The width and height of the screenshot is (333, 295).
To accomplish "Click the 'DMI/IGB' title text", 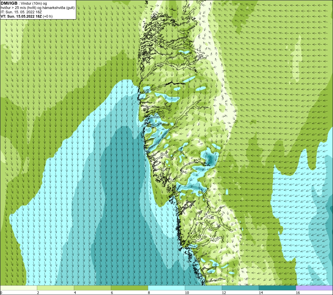I will click(9, 3).
